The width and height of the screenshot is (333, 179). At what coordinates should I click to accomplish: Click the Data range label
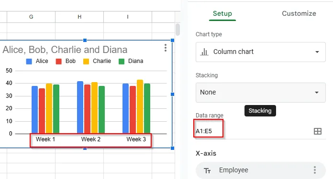click(x=210, y=116)
